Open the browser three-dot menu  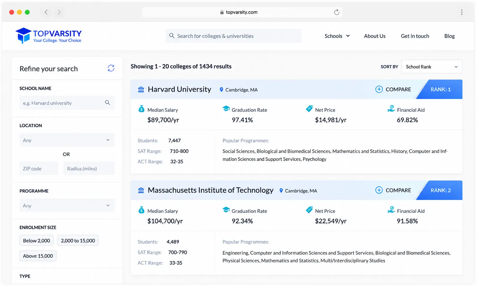coord(462,12)
